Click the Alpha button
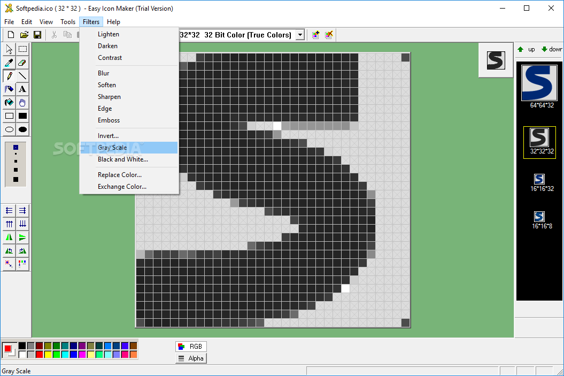The height and width of the screenshot is (376, 564). click(191, 358)
